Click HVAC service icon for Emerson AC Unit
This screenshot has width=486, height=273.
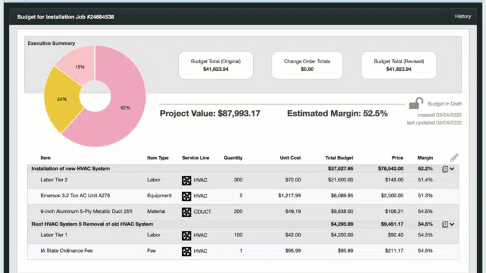pos(187,196)
